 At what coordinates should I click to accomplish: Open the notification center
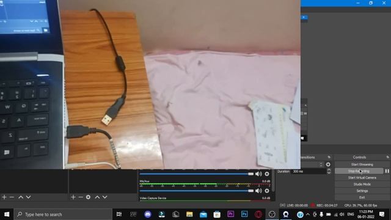[x=382, y=215]
